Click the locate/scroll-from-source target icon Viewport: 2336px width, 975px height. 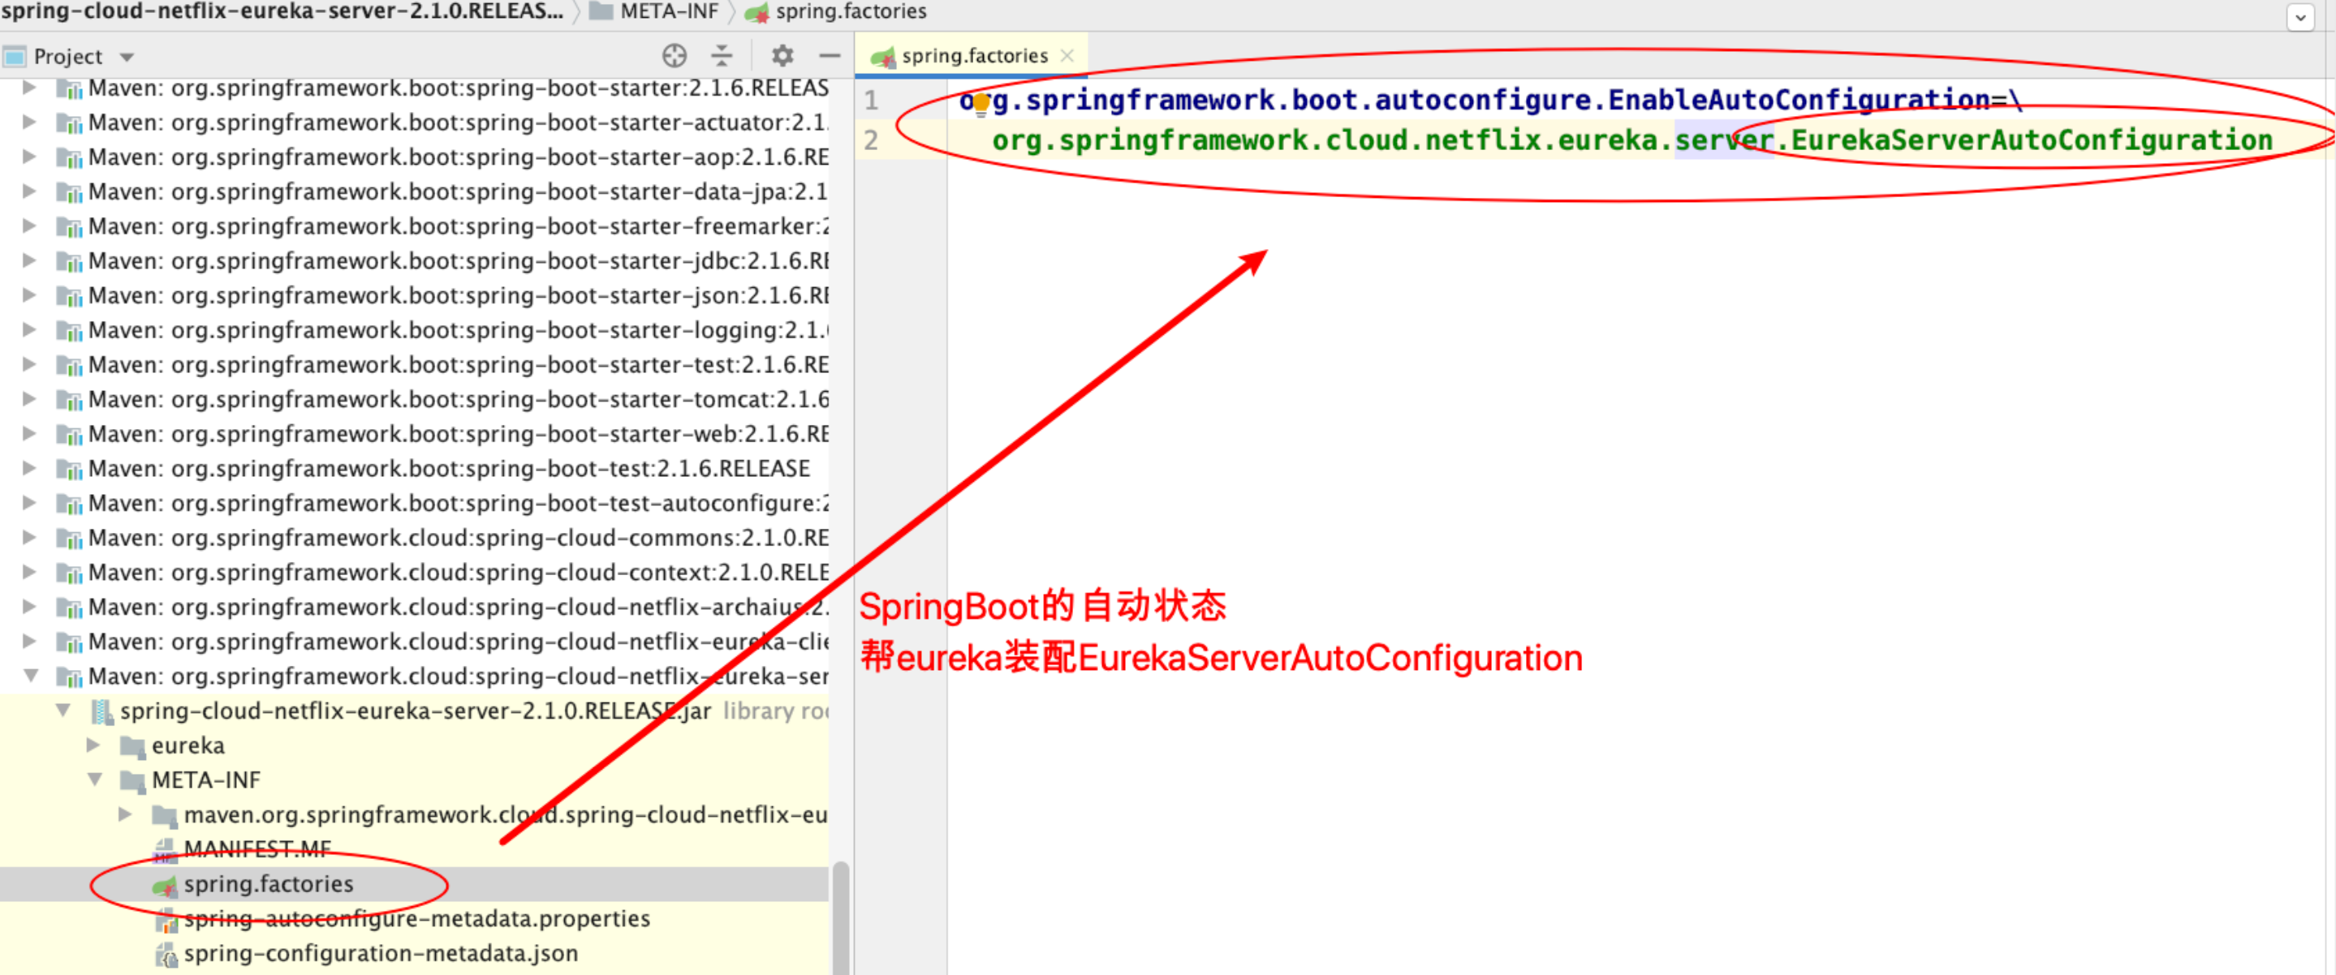(x=674, y=56)
